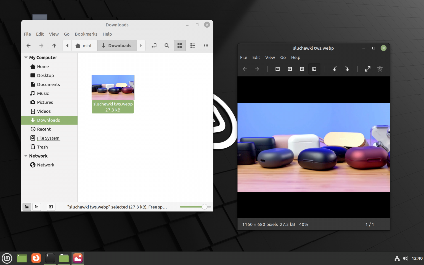Switch to list view in file manager
The width and height of the screenshot is (424, 265).
click(x=193, y=46)
